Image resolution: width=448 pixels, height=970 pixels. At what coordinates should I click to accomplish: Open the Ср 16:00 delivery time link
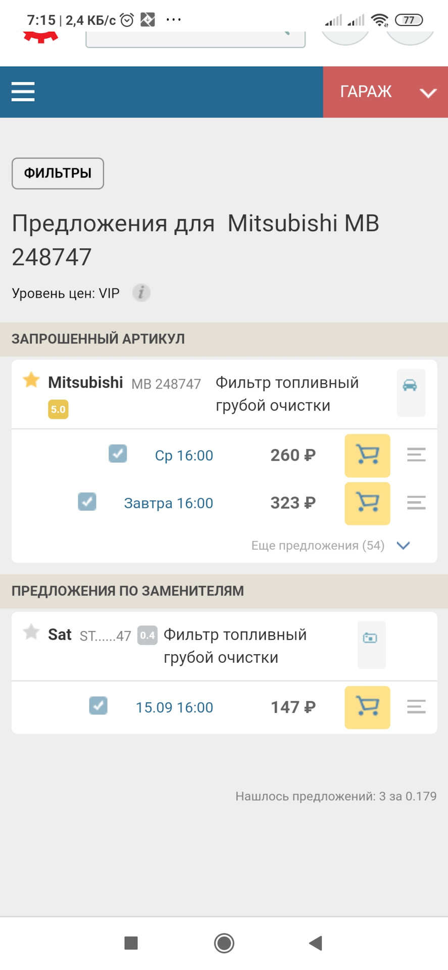pos(184,456)
